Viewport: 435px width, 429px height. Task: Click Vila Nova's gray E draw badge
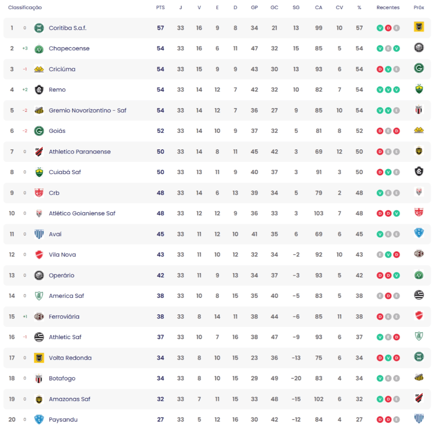click(380, 255)
